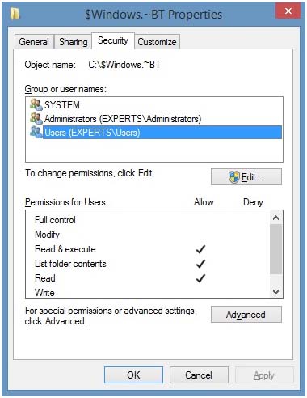307x398 pixels.
Task: Select Users (EXPERTS\Users) entry
Action: coord(162,133)
